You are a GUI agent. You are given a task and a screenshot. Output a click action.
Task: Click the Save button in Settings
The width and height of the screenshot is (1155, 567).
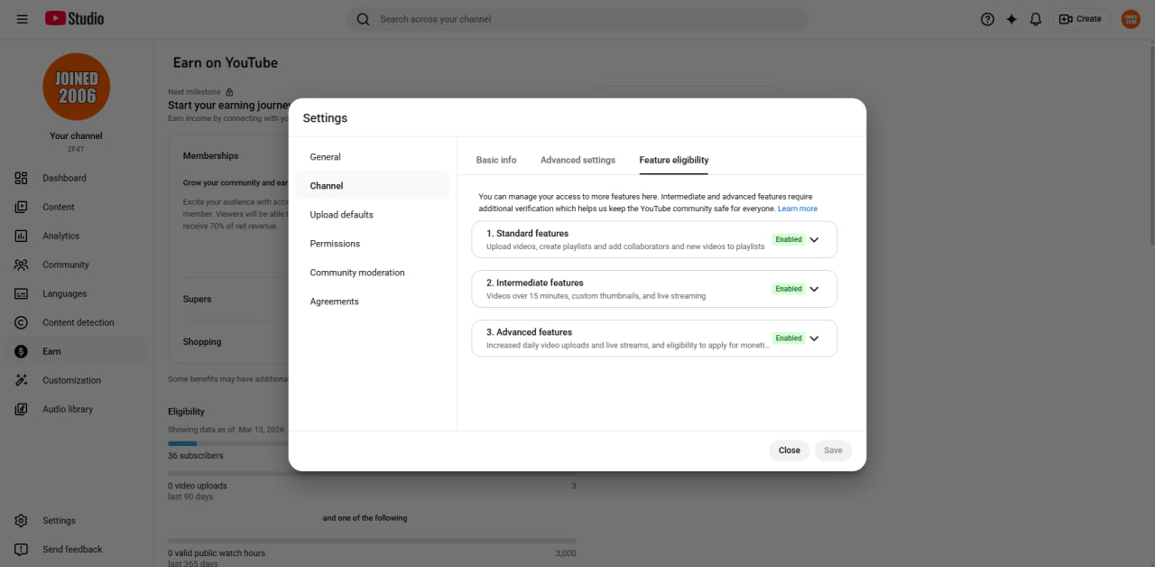(x=833, y=451)
